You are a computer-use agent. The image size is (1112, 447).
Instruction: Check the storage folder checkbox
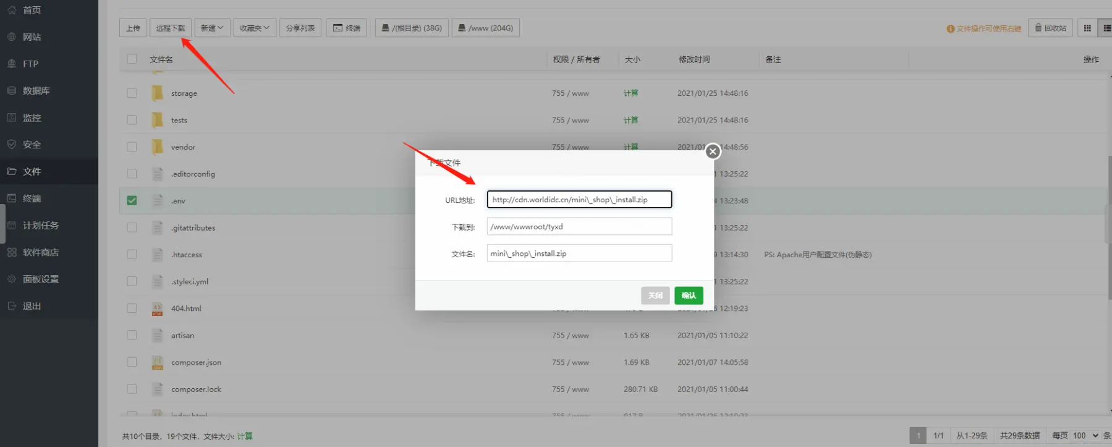(x=132, y=93)
